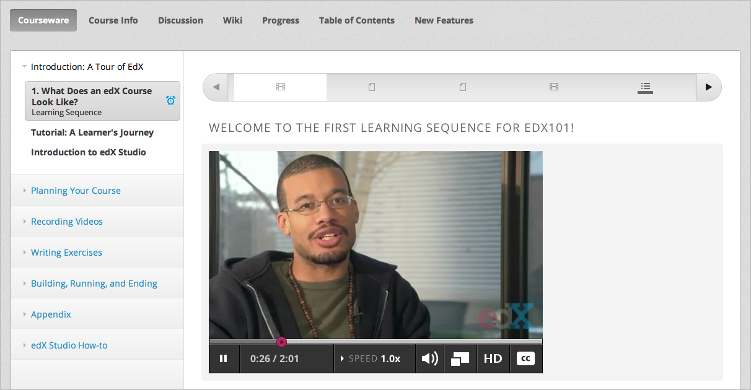
Task: Expand the Planning Your Course section
Action: [x=76, y=191]
